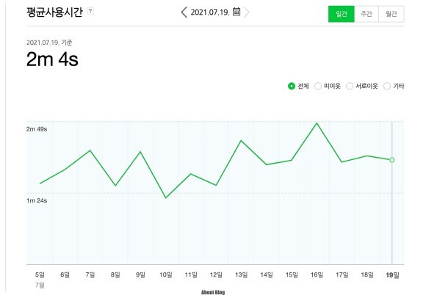The width and height of the screenshot is (426, 295).
Task: Go to next date with right arrow
Action: 246,12
